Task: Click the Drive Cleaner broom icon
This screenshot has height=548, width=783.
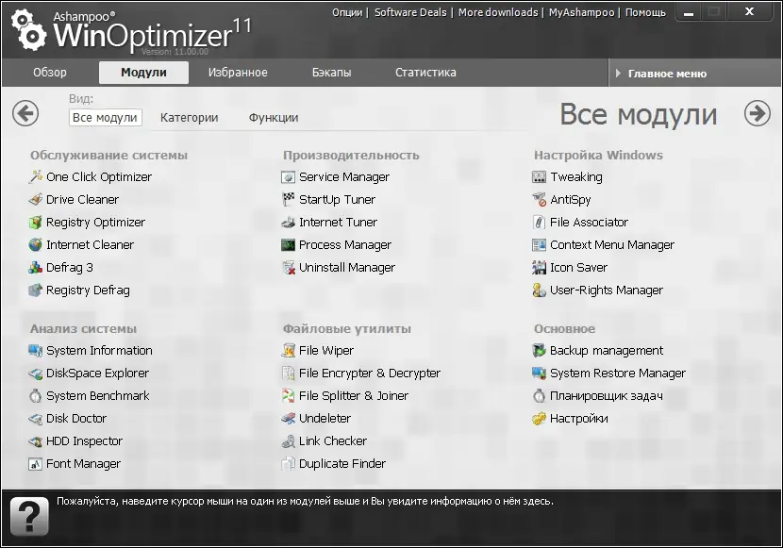Action: point(36,200)
